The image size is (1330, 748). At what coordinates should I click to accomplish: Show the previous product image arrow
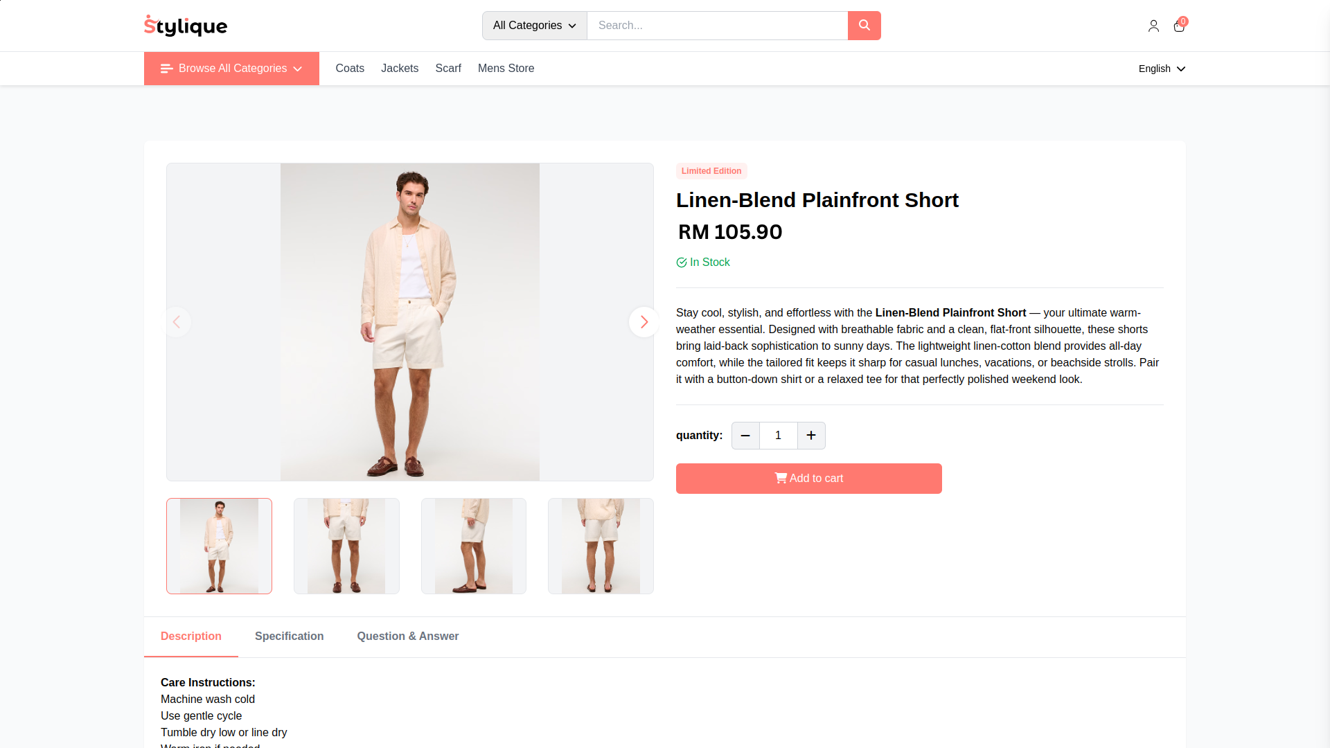[177, 322]
